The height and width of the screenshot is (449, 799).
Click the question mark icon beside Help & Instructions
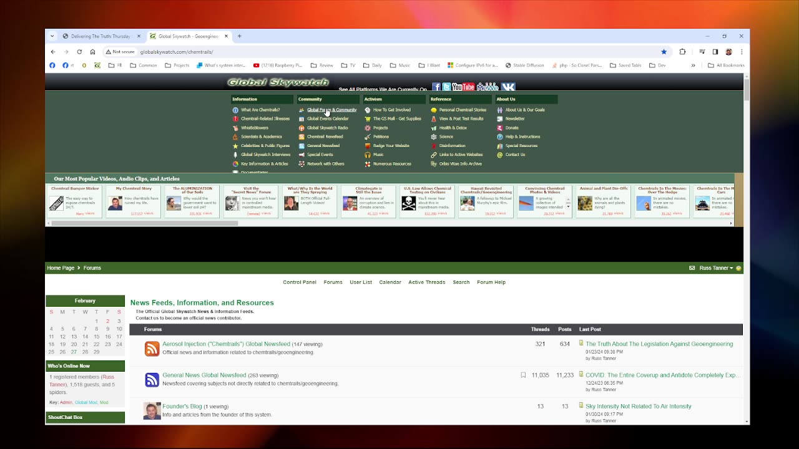[x=500, y=137]
